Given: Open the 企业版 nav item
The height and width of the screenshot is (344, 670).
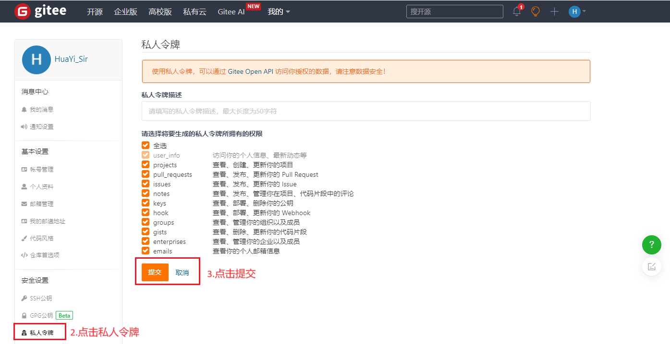Looking at the screenshot, I should click(126, 11).
